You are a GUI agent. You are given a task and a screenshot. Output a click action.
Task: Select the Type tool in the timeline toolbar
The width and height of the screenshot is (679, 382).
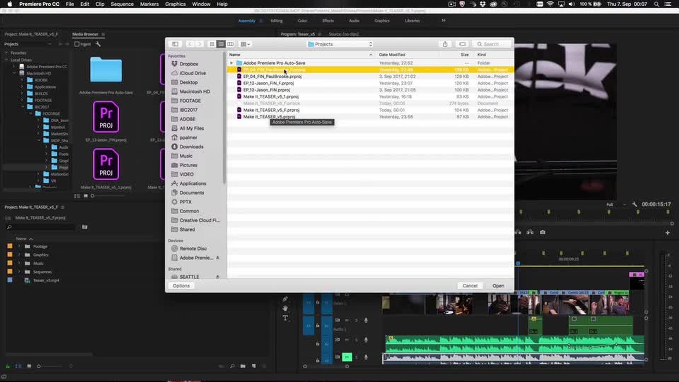tap(285, 318)
